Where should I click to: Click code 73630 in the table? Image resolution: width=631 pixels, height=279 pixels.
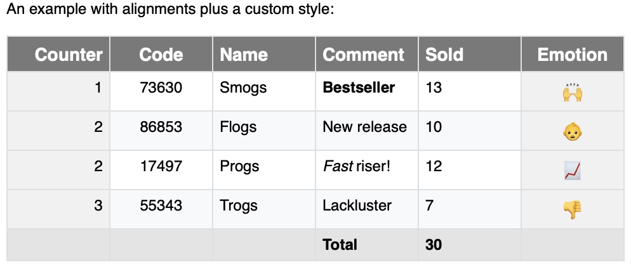161,88
